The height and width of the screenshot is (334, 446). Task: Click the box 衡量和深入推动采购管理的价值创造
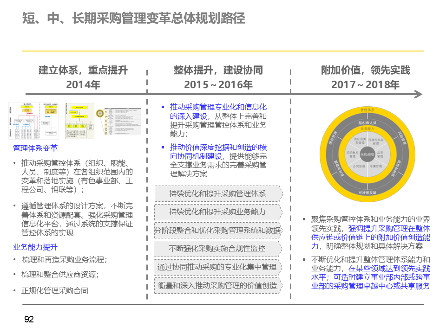point(218,285)
